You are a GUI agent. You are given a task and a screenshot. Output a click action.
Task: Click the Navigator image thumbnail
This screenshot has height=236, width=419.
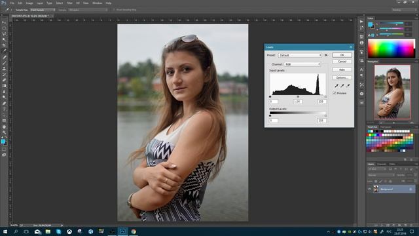tap(392, 92)
